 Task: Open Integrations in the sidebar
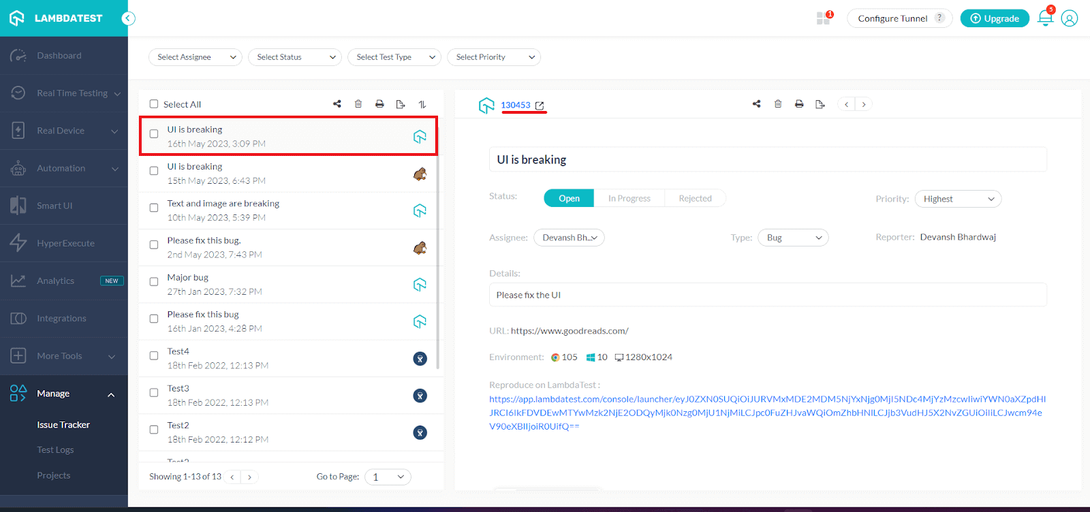click(x=64, y=318)
